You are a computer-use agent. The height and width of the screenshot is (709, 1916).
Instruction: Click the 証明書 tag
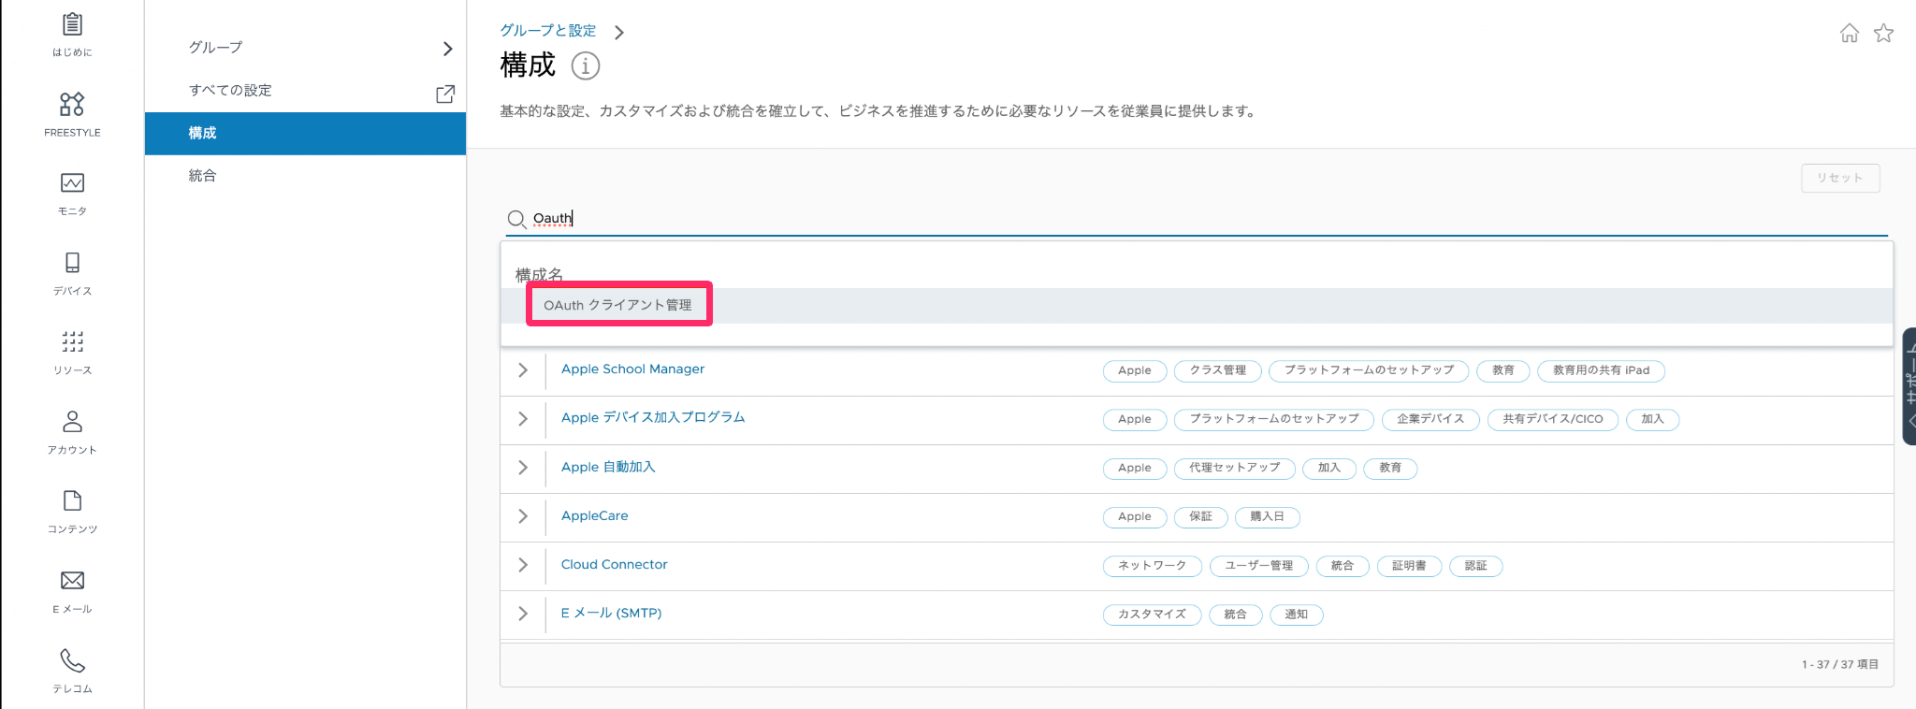[x=1409, y=566]
